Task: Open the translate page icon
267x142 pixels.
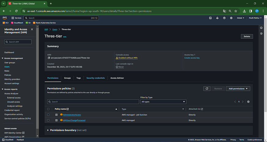Action: tap(224, 11)
